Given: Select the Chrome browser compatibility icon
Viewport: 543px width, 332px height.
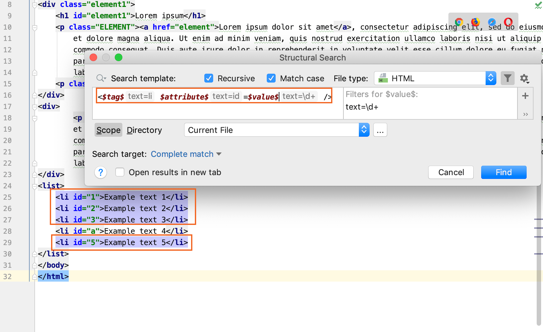Looking at the screenshot, I should coord(459,22).
